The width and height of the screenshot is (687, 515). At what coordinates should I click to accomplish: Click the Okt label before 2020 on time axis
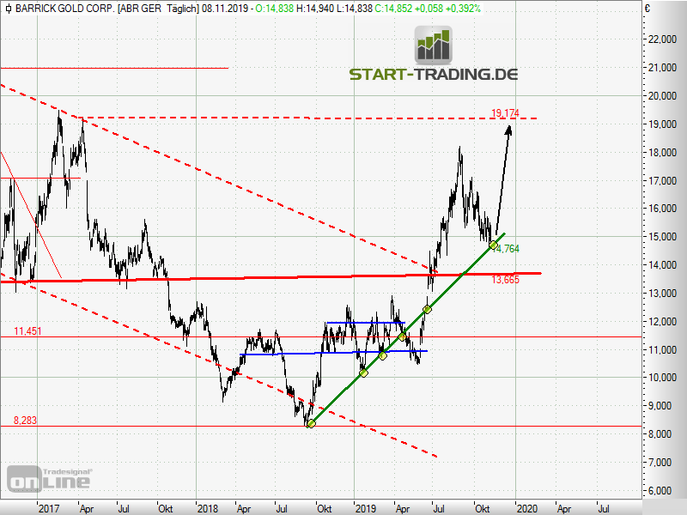tap(483, 508)
